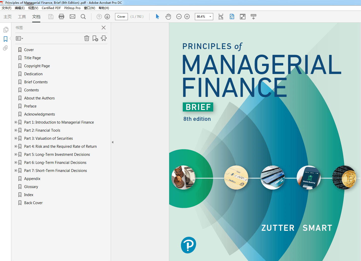This screenshot has width=361, height=261.
Task: Go to Index bookmark
Action: pos(29,195)
